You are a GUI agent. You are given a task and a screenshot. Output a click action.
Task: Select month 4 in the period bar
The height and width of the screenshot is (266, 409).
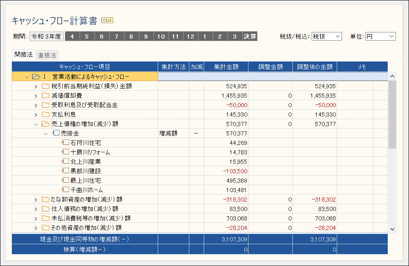tap(72, 37)
